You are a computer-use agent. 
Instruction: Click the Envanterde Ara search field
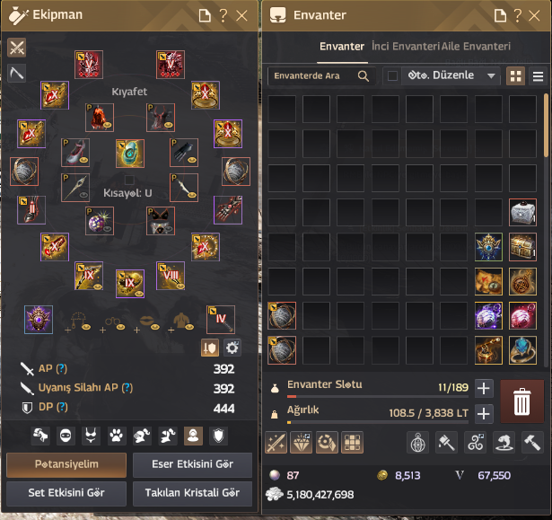[x=321, y=76]
